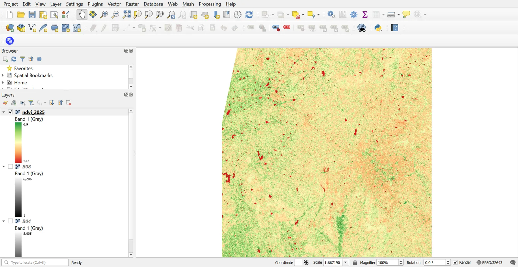The height and width of the screenshot is (267, 518).
Task: Click the New GeoPackage layer icon
Action: [21, 28]
